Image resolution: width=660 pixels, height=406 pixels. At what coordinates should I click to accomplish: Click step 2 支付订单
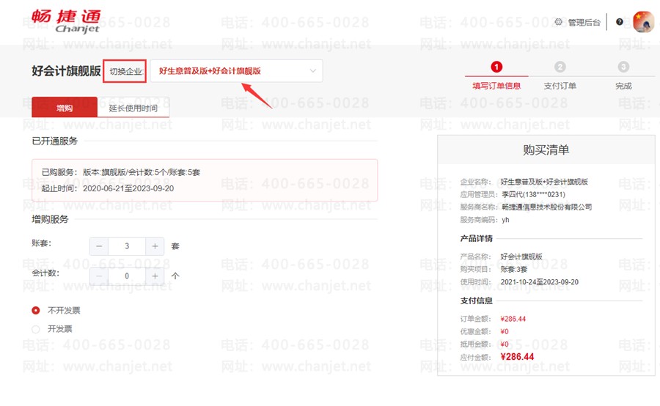tap(560, 75)
